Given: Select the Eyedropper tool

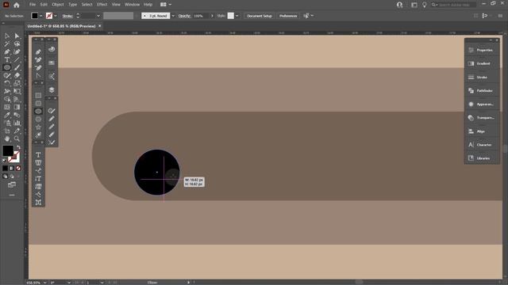Looking at the screenshot, I should pyautogui.click(x=7, y=115).
